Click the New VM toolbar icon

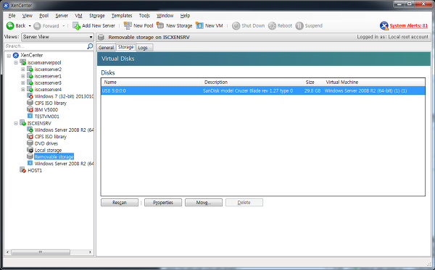[x=199, y=25]
